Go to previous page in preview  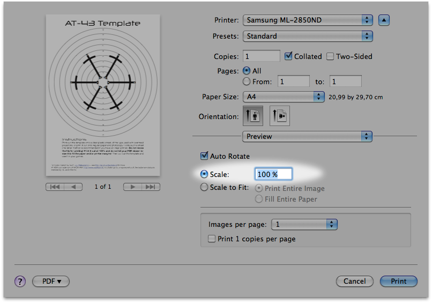point(73,187)
